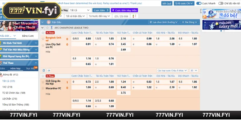Select Lẻ/Chẵn (210) bet type

[10, 99]
